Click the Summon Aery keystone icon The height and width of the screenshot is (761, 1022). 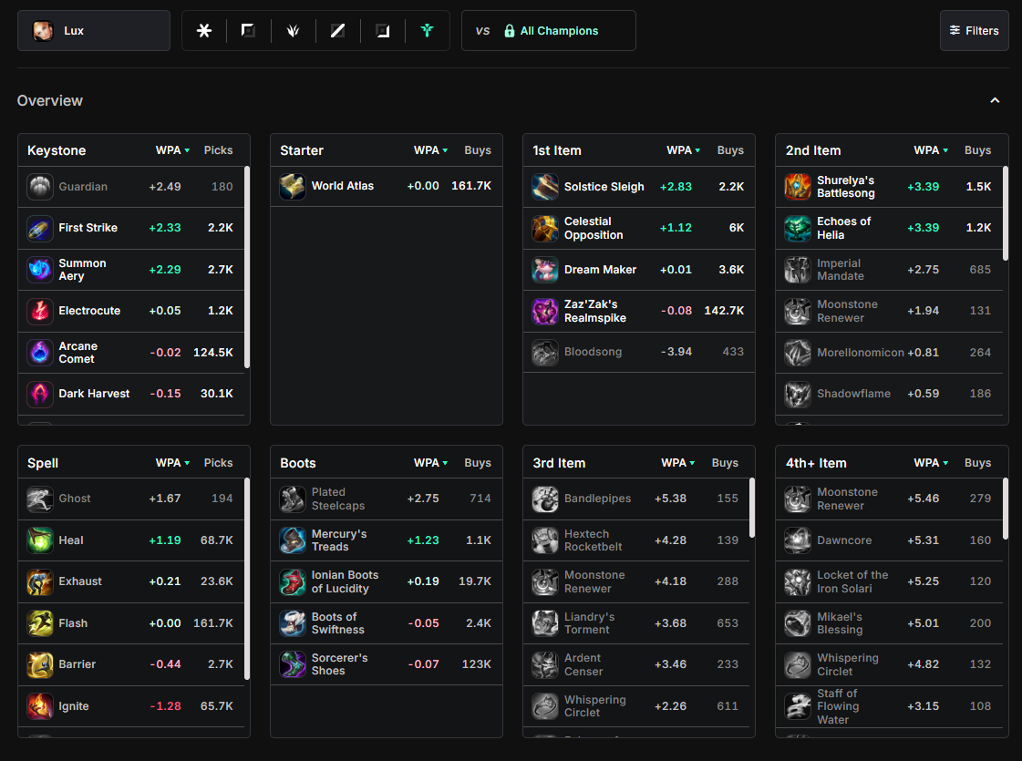40,269
